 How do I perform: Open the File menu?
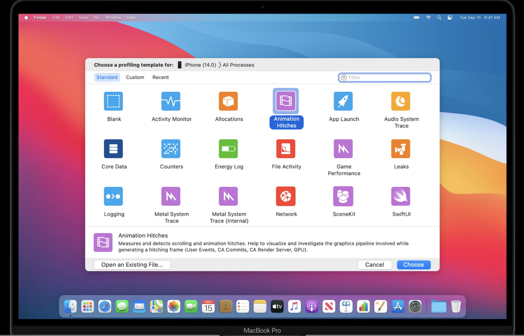click(x=56, y=18)
